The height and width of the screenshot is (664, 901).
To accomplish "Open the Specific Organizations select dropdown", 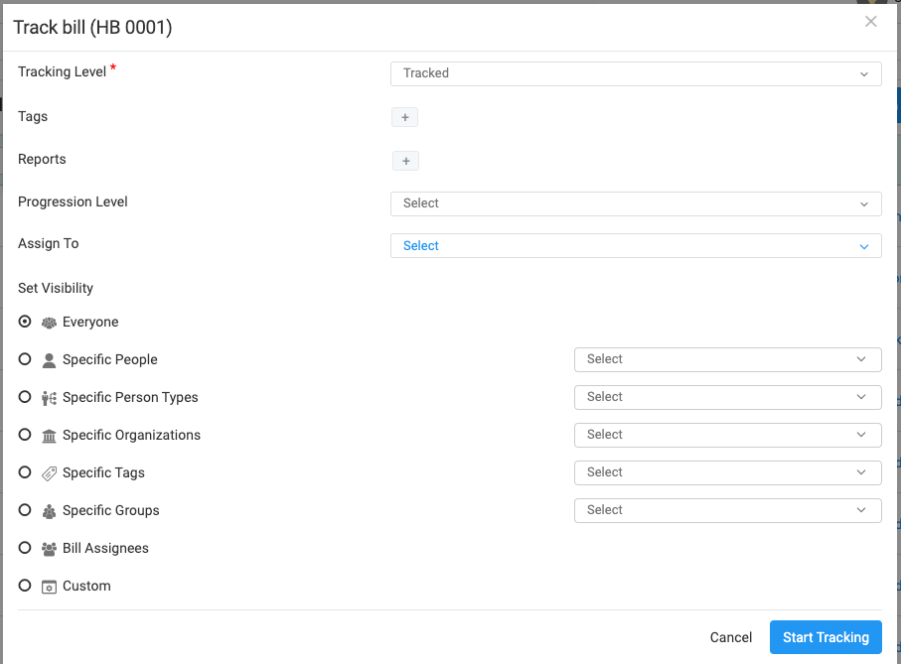I will 727,435.
